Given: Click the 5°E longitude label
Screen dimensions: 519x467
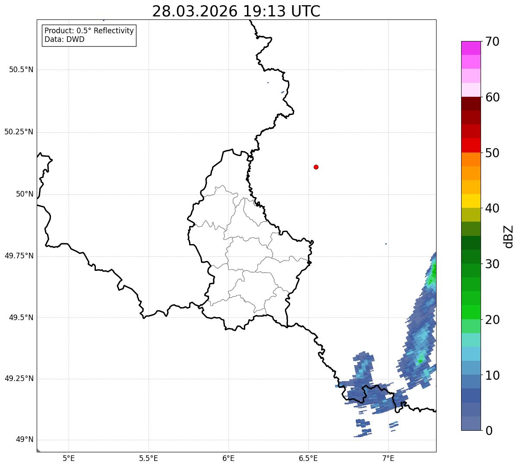Looking at the screenshot, I should [x=69, y=458].
